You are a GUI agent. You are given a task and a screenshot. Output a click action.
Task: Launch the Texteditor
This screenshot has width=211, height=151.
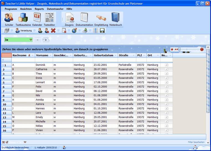(49, 19)
